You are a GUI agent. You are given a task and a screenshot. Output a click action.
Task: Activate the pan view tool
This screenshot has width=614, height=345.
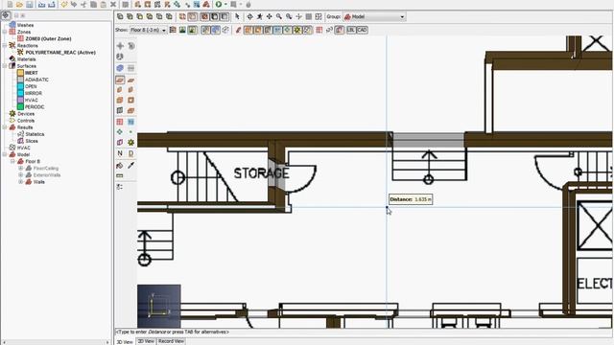point(269,16)
